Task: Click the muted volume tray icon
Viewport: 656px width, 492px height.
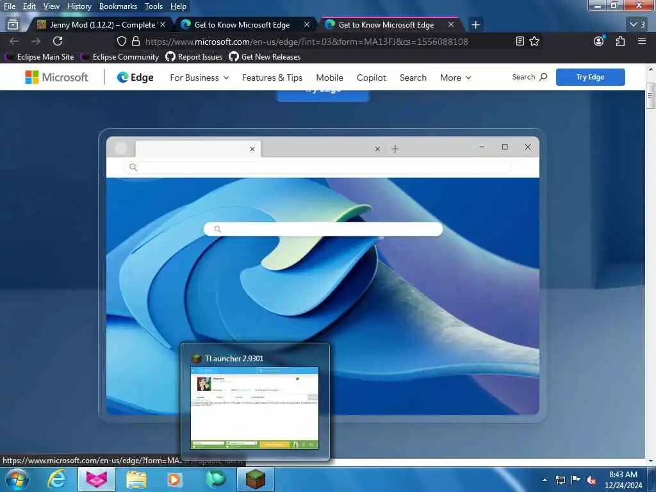Action: (591, 480)
